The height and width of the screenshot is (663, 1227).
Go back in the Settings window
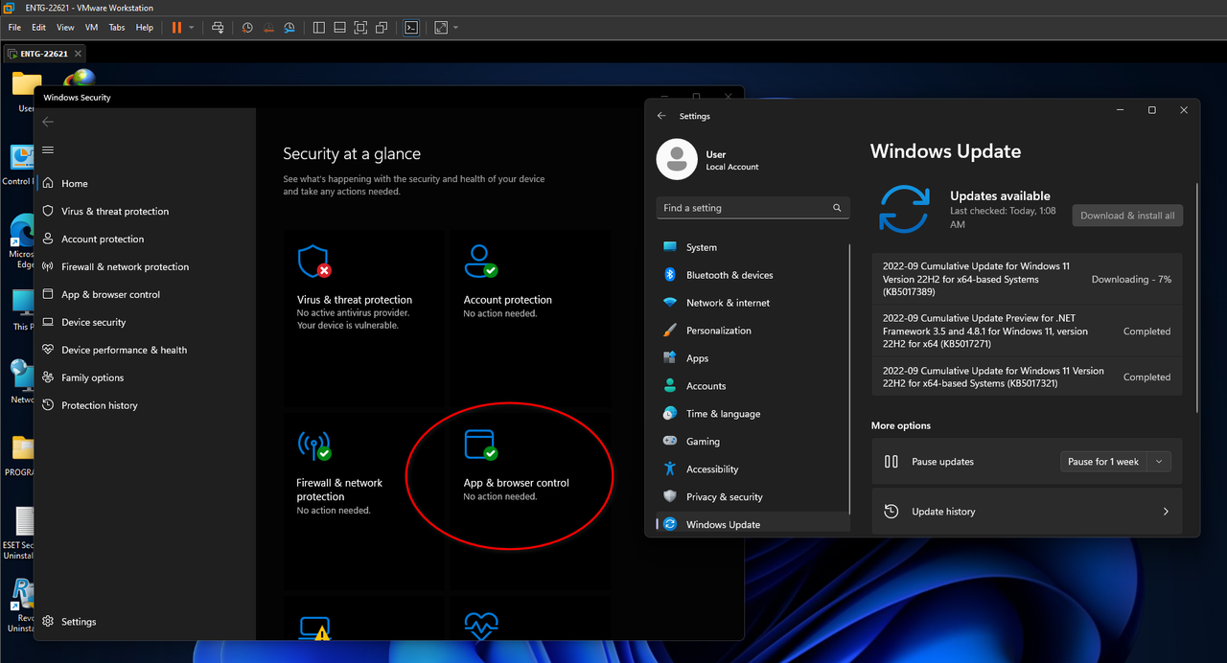coord(661,116)
